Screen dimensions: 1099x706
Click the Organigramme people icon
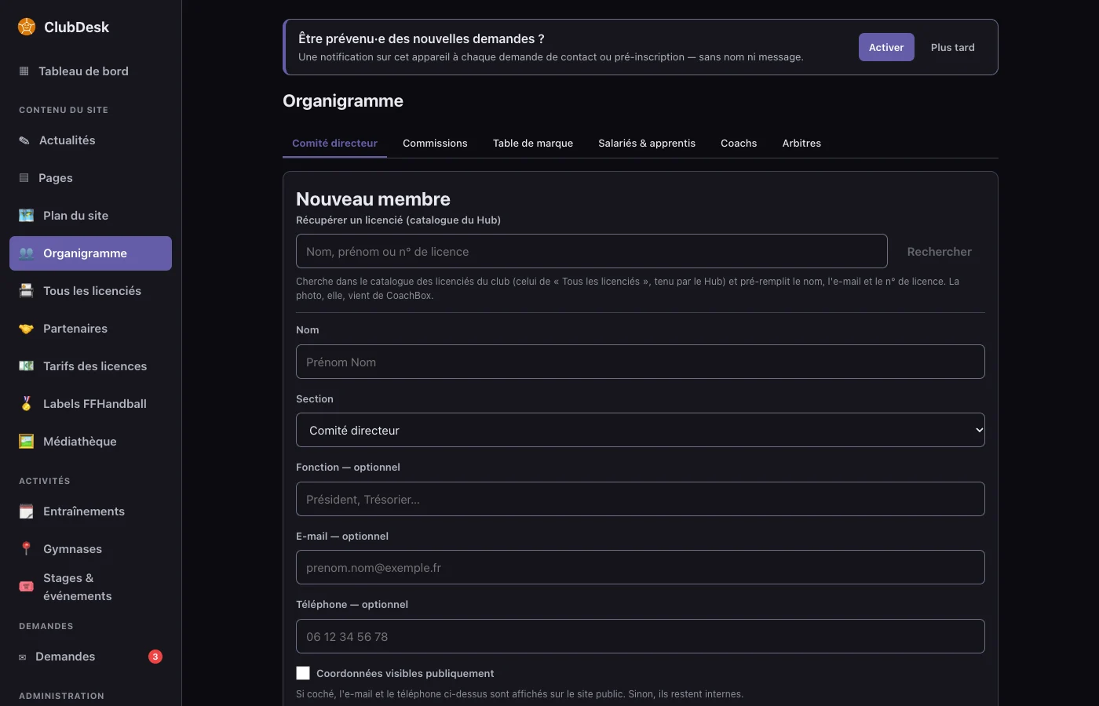coord(26,253)
